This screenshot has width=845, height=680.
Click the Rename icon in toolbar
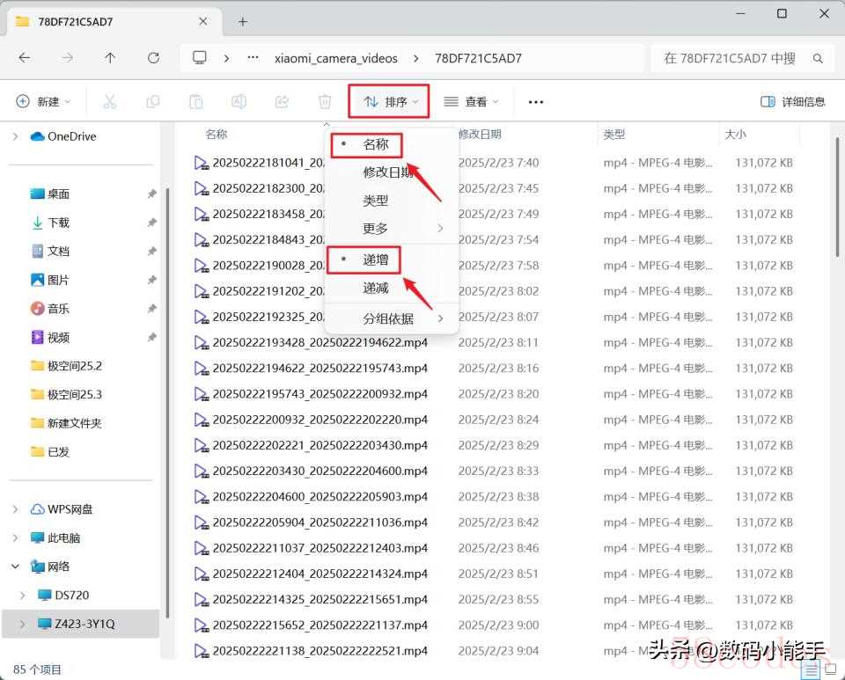[x=239, y=102]
